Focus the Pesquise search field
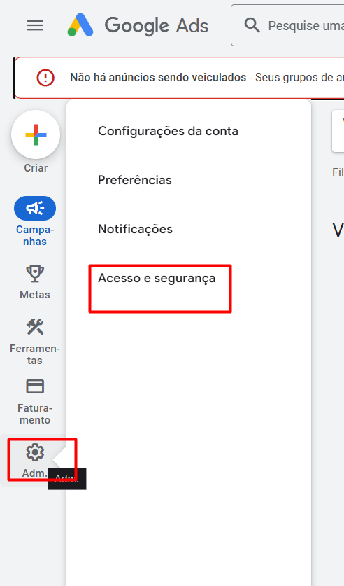 point(287,25)
